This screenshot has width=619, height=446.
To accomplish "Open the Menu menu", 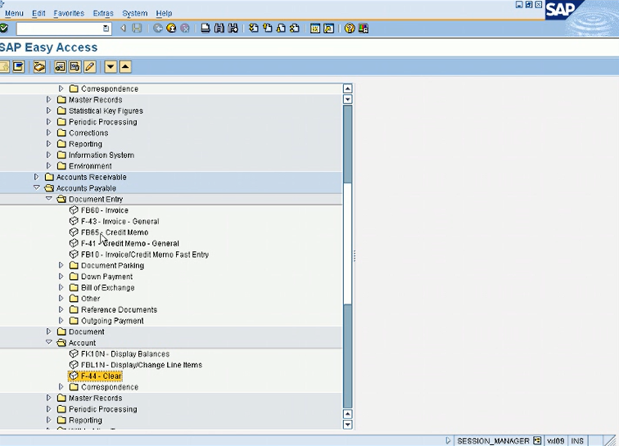I will 14,13.
